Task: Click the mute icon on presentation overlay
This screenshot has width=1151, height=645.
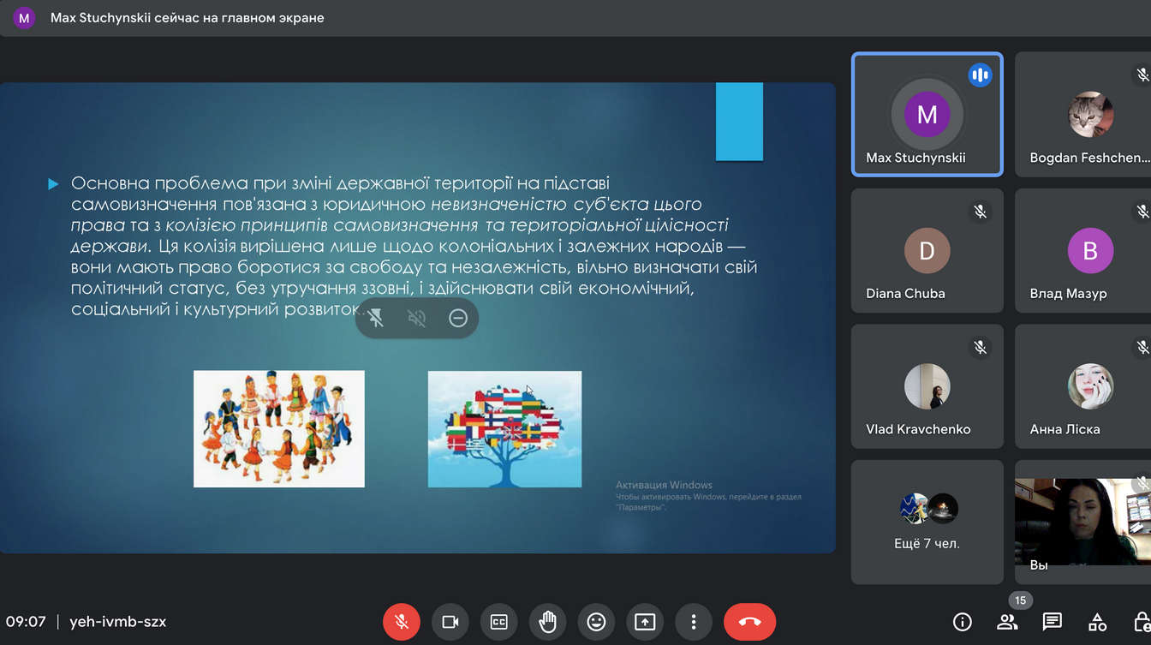Action: click(417, 319)
